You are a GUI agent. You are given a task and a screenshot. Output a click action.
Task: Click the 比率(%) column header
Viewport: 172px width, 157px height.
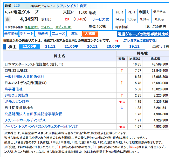(x=135, y=59)
